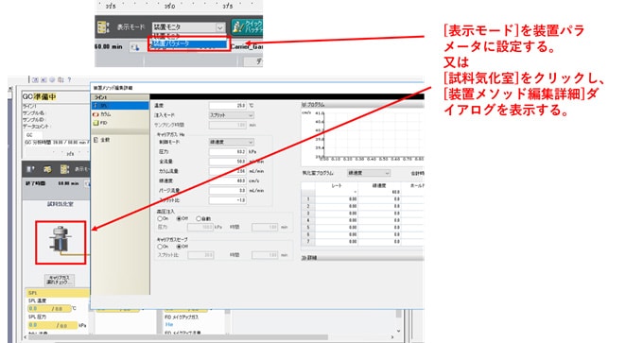Click small icon right of 60.00 min in top snippet
The height and width of the screenshot is (343, 626).
tap(135, 47)
